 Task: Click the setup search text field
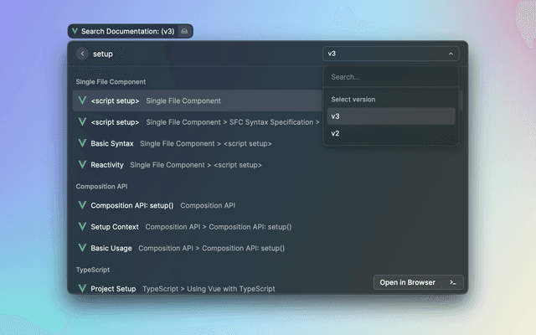coord(201,54)
